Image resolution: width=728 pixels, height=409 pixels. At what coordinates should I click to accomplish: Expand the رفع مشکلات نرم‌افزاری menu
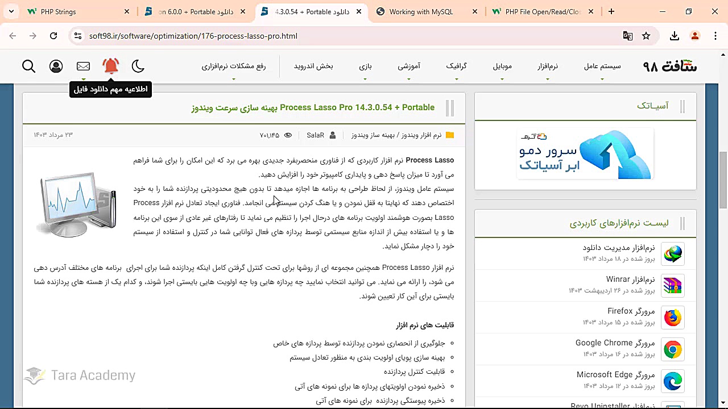234,66
